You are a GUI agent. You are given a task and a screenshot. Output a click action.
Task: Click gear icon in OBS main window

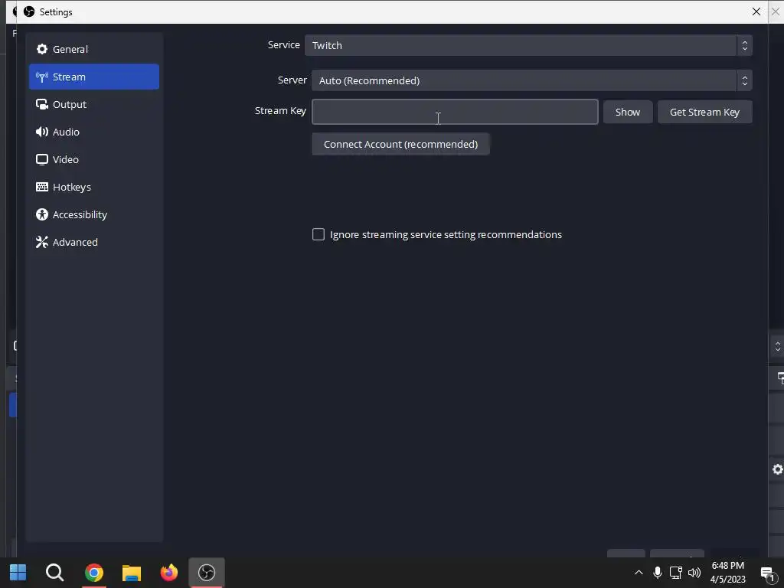(778, 469)
